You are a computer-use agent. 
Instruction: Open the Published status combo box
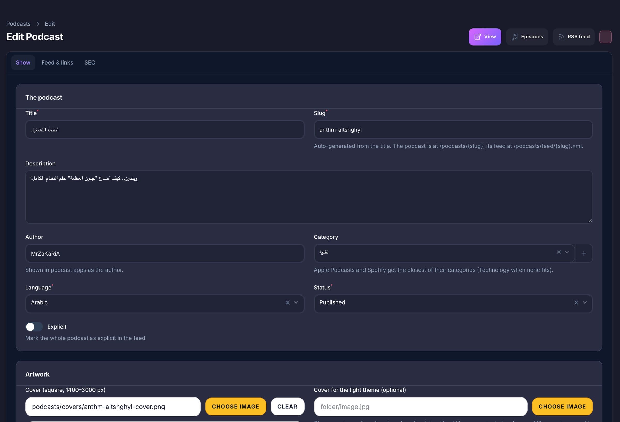(453, 303)
